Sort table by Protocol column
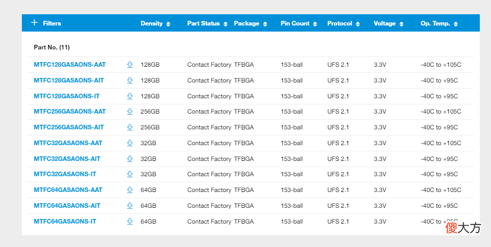Screen dimensions: 491x247 (x=343, y=23)
